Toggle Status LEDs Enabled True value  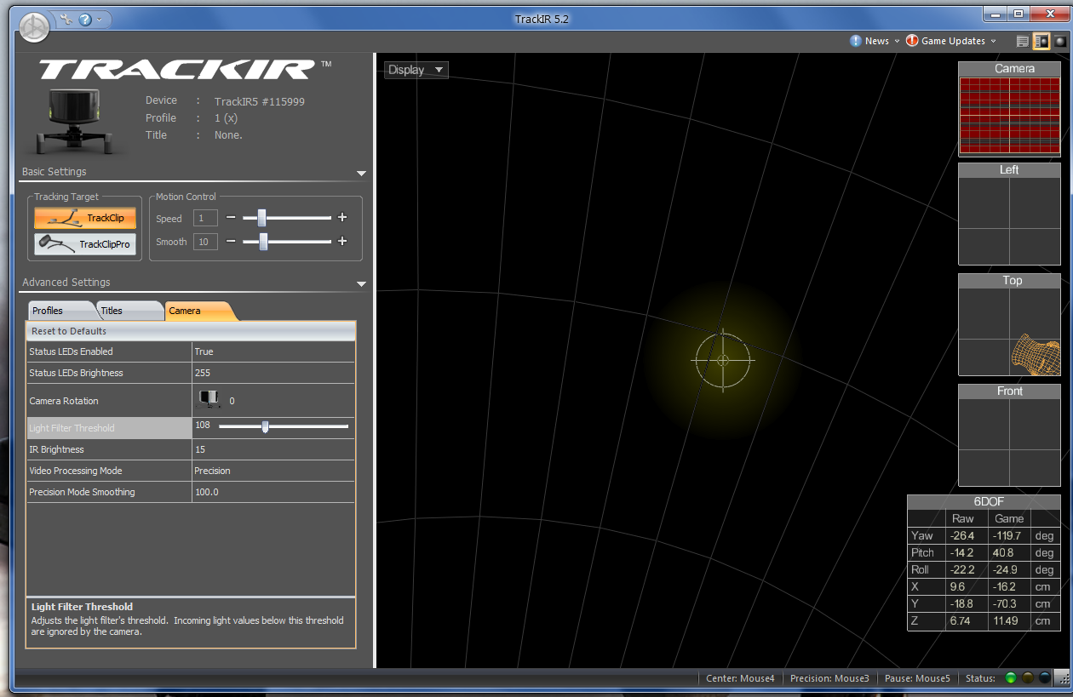pos(273,351)
